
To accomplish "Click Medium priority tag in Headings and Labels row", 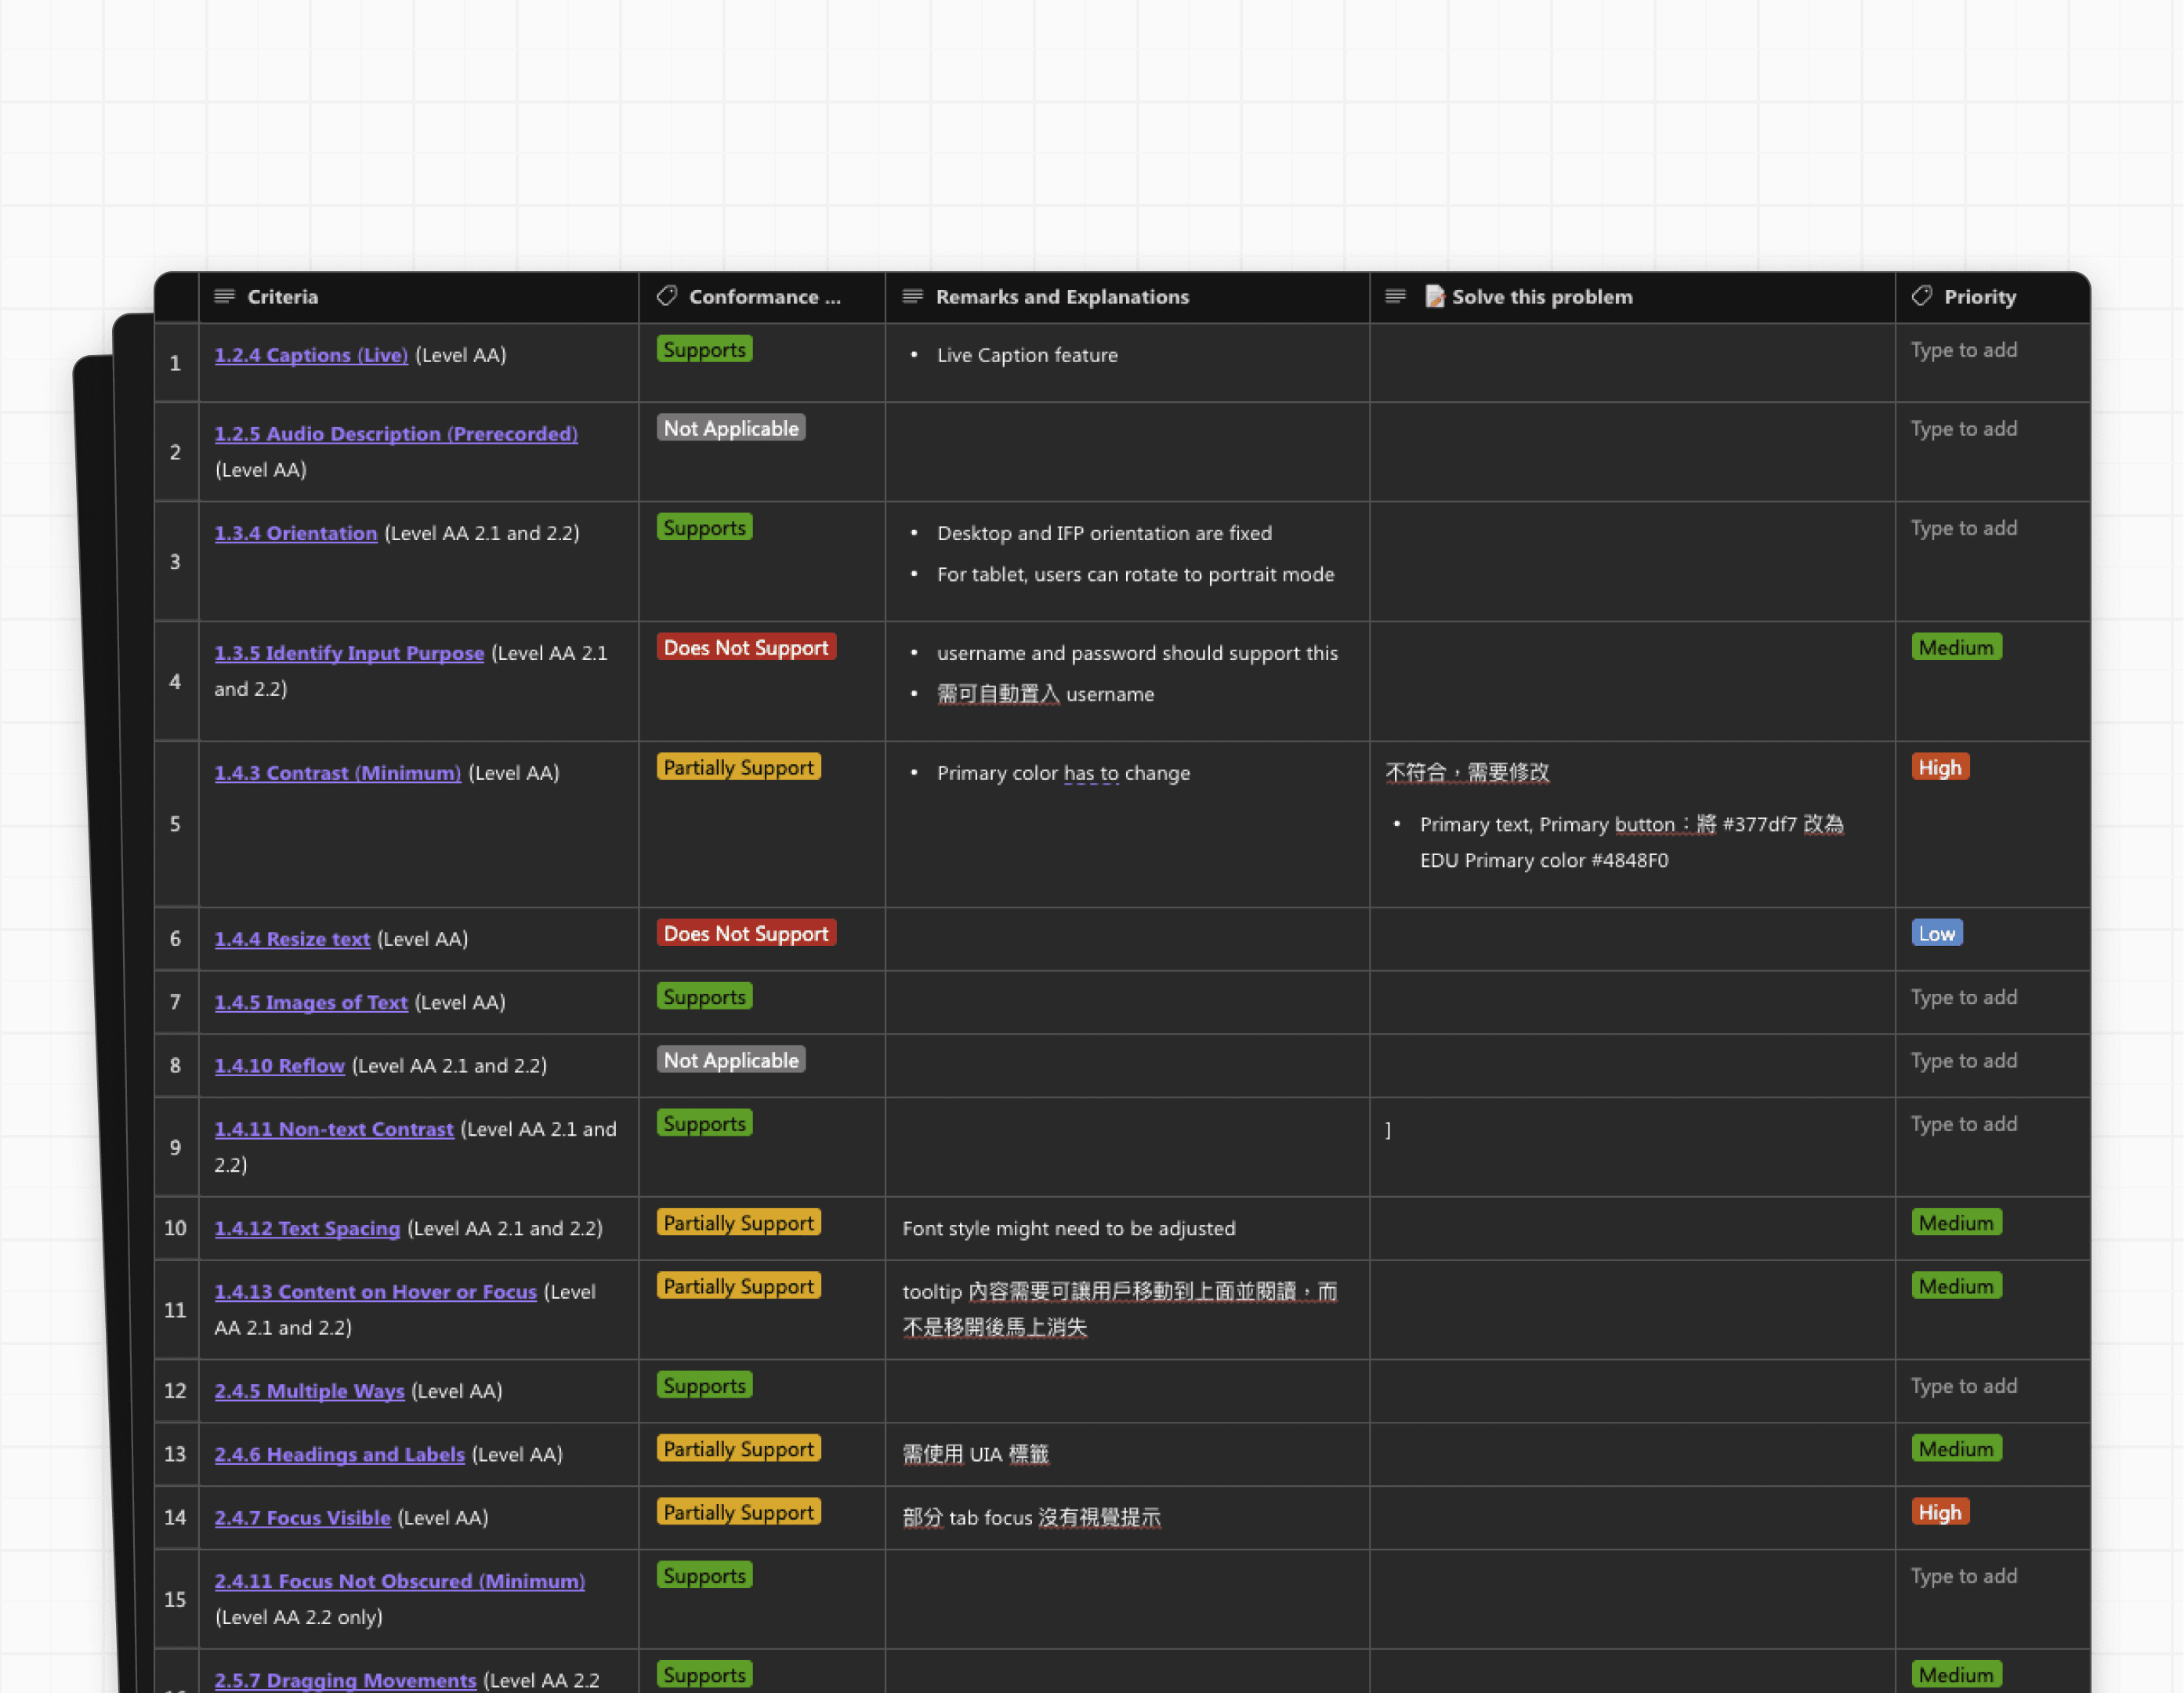I will 1956,1449.
